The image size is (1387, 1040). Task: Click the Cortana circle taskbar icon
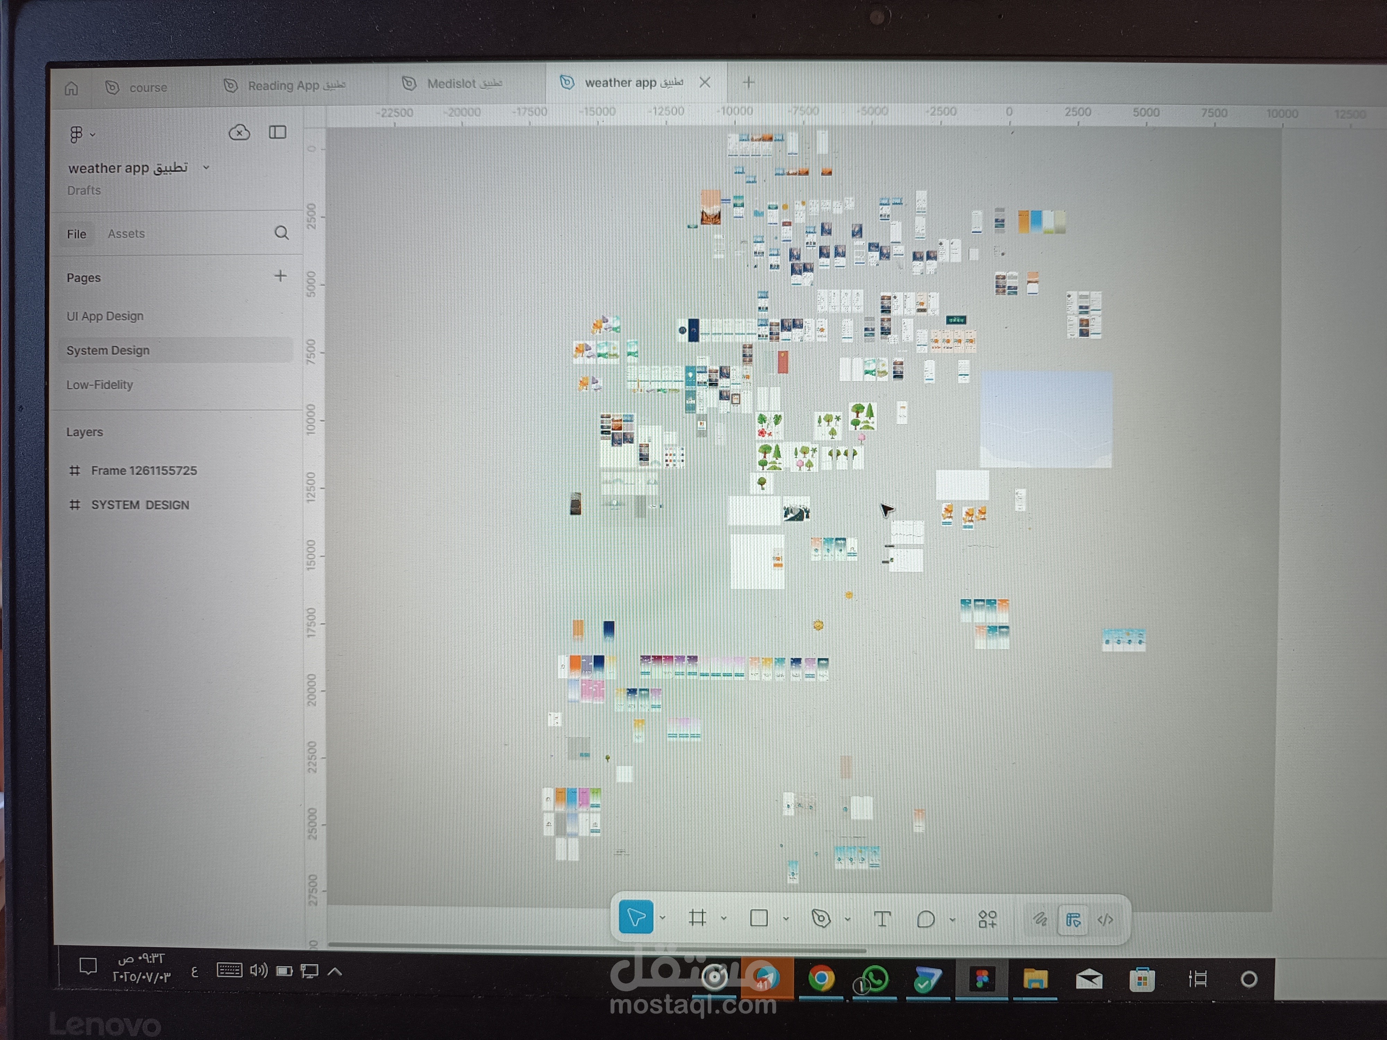(x=1248, y=979)
